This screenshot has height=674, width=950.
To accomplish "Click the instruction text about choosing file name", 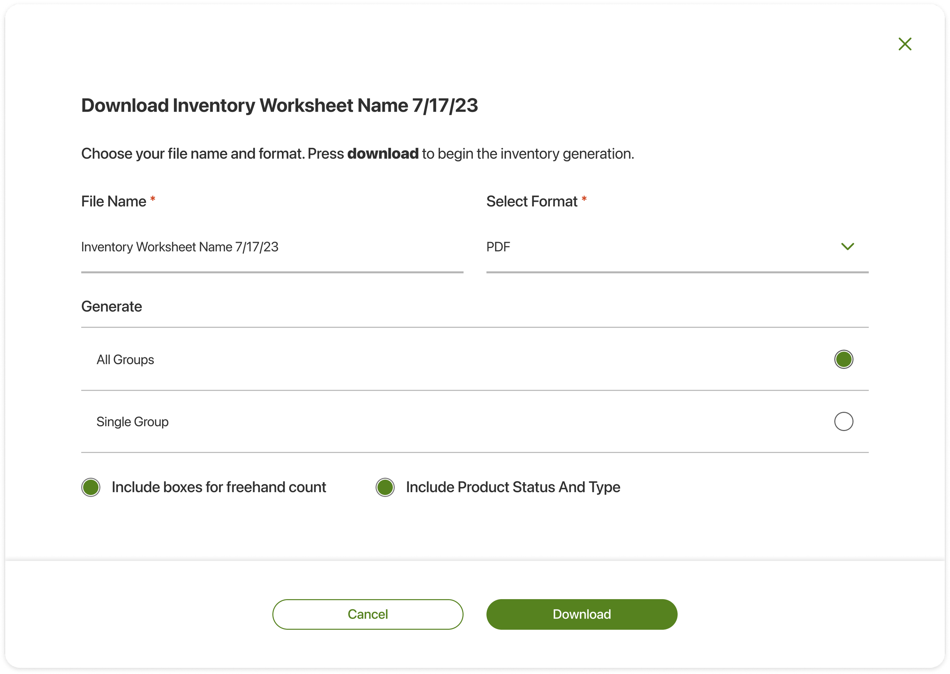I will pyautogui.click(x=358, y=153).
